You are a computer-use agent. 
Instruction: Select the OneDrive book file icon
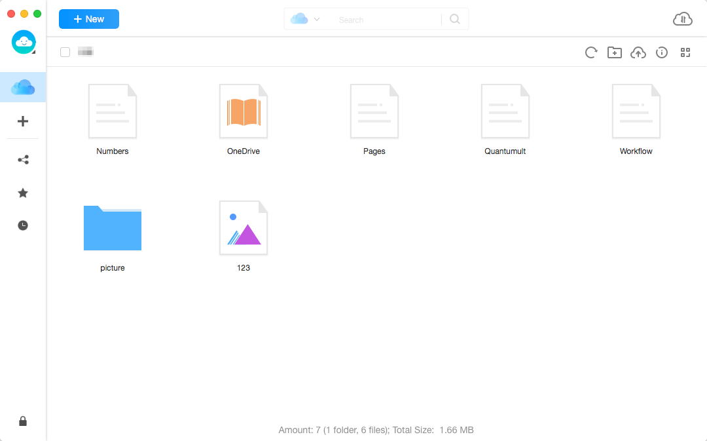(x=244, y=111)
